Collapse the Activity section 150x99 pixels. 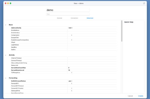pyautogui.click(x=6, y=55)
